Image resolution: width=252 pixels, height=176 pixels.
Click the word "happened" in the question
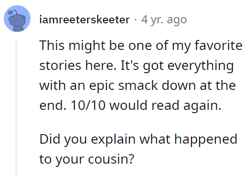(206, 139)
